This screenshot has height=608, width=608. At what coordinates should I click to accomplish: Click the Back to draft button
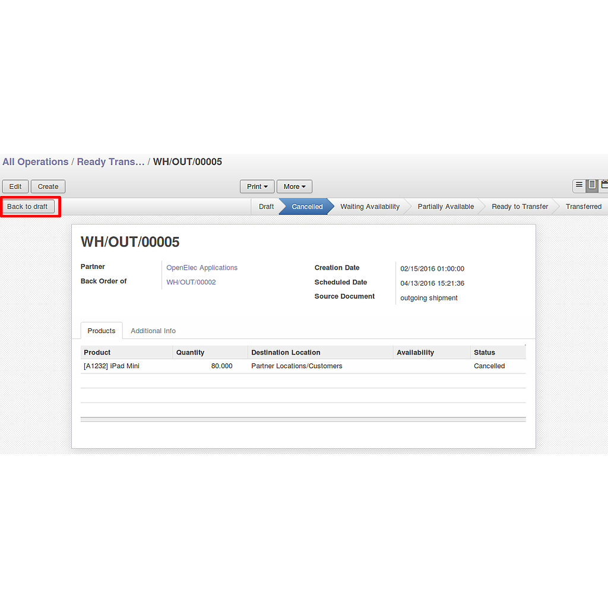[x=27, y=207]
